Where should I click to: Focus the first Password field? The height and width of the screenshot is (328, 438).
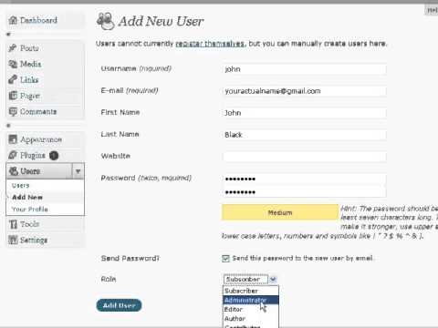(x=305, y=179)
